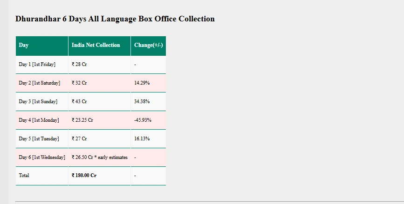Click the ₹ 180.00 Cr total value
Screen dimensions: 404x204
click(84, 176)
